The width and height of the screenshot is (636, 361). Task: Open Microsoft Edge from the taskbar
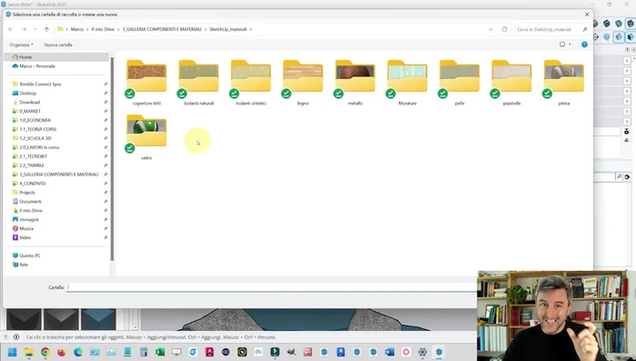coord(78,352)
